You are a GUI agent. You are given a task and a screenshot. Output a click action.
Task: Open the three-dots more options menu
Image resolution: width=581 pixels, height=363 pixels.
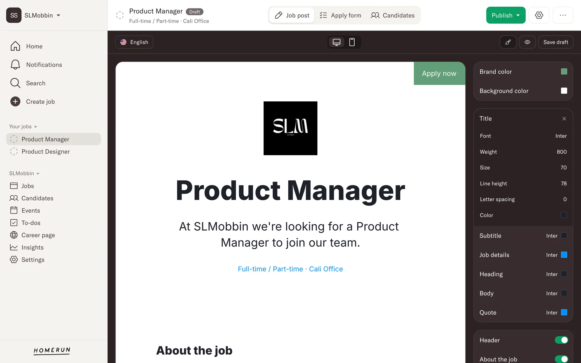[x=563, y=15]
